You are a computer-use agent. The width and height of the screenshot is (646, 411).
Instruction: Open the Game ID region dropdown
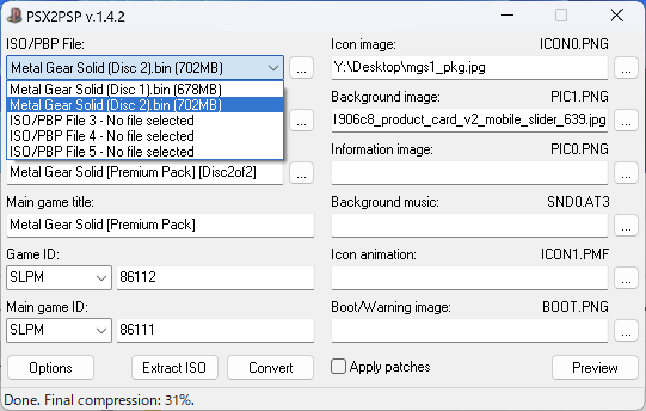(x=100, y=278)
